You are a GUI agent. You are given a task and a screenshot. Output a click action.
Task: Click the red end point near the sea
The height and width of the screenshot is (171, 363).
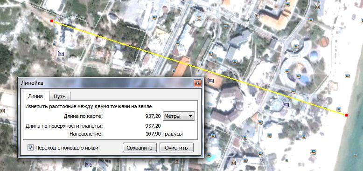346,115
